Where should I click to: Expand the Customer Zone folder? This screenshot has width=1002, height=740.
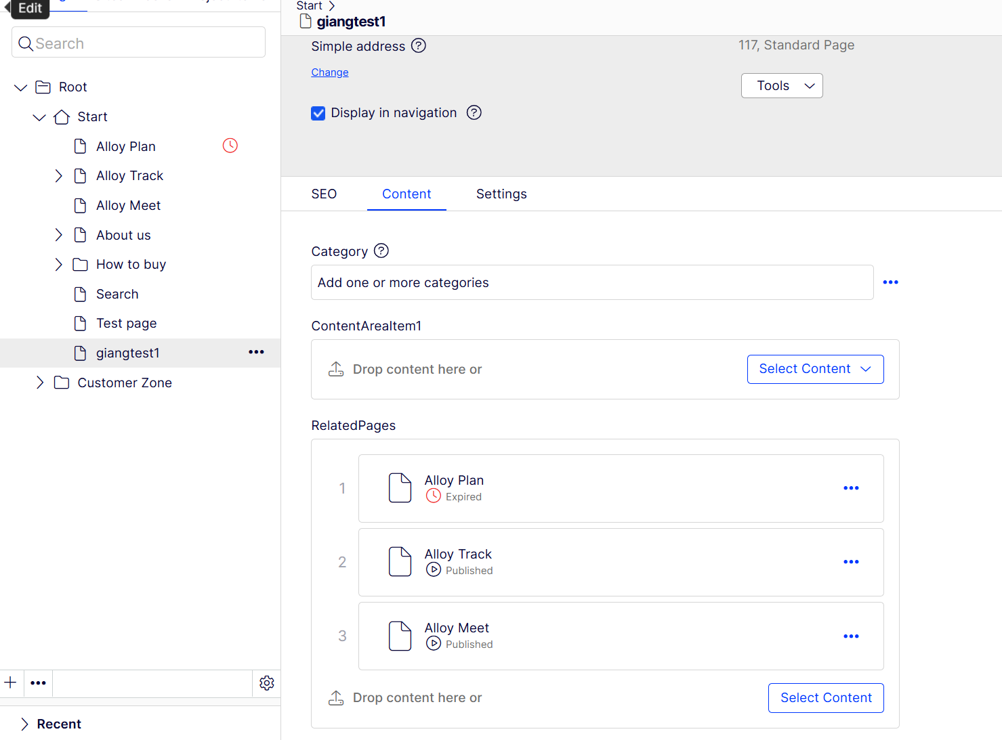click(x=40, y=383)
